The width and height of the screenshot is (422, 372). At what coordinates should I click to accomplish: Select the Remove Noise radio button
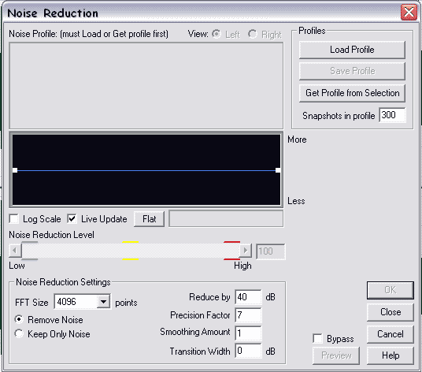point(19,319)
